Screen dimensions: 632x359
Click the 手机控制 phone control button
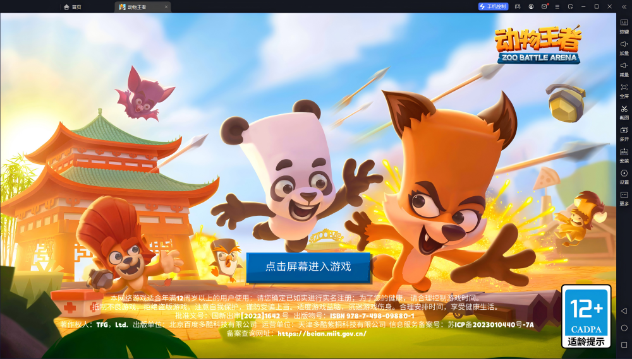tap(494, 6)
